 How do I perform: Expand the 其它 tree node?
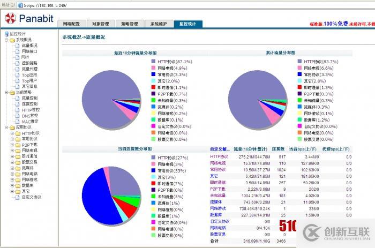[12, 192]
